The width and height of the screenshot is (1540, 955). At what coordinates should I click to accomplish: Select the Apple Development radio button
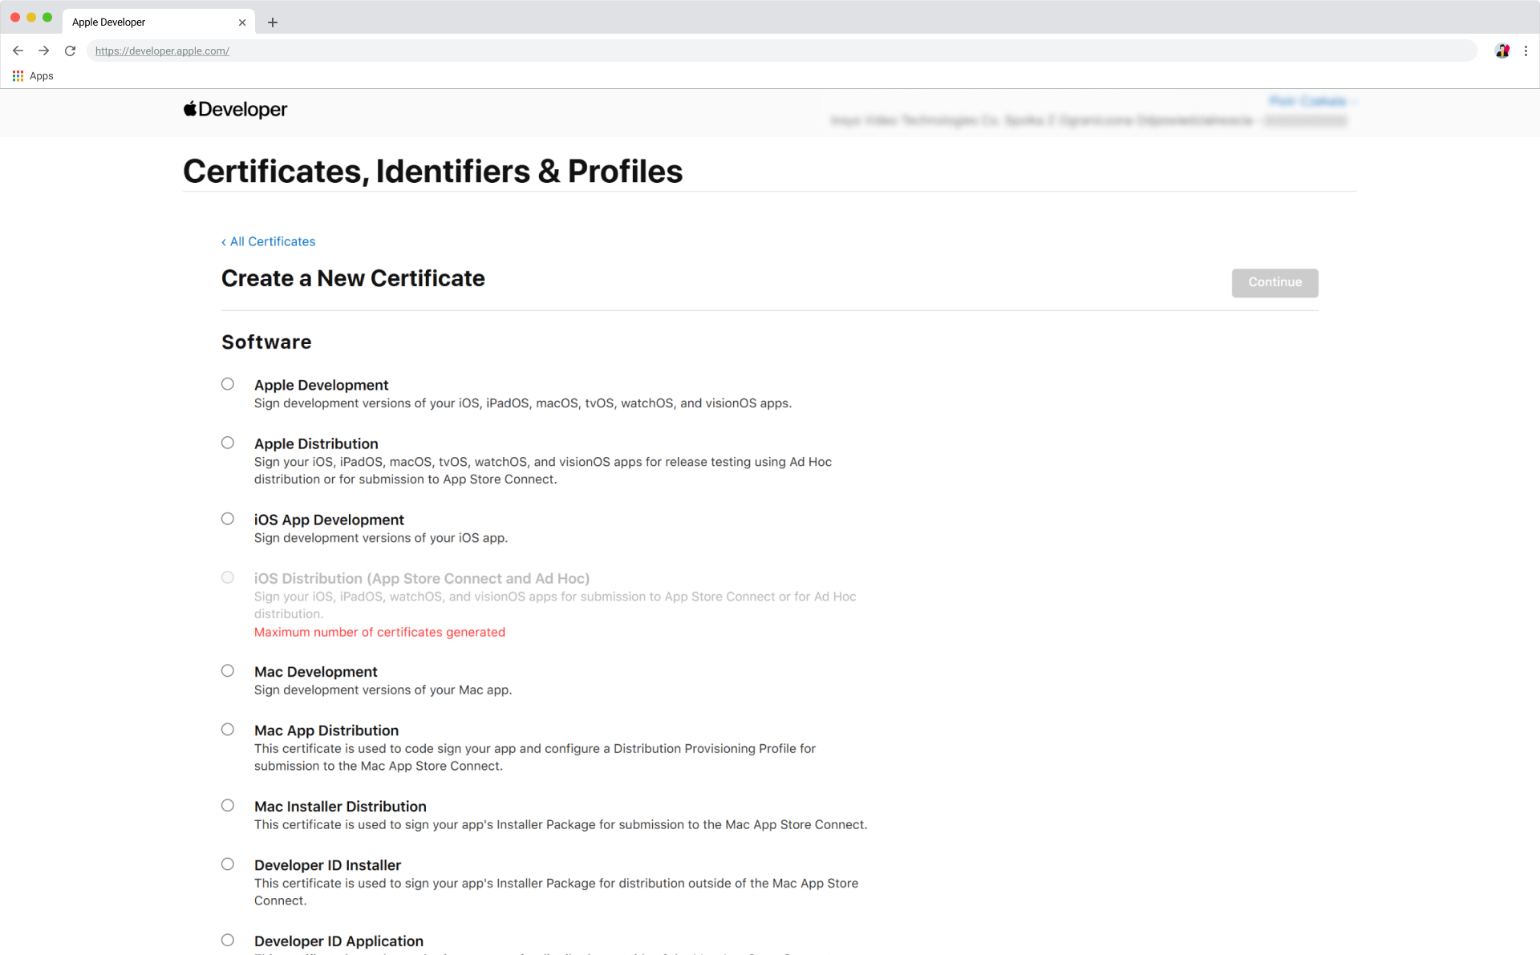(228, 384)
